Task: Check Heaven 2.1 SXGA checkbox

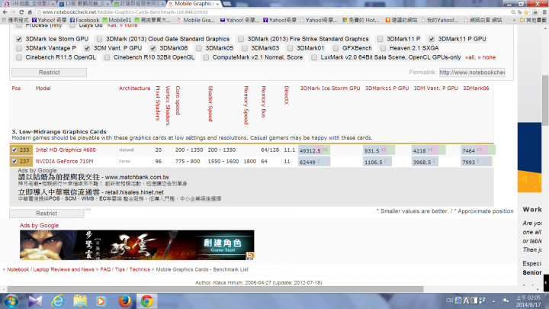Action: pyautogui.click(x=383, y=48)
